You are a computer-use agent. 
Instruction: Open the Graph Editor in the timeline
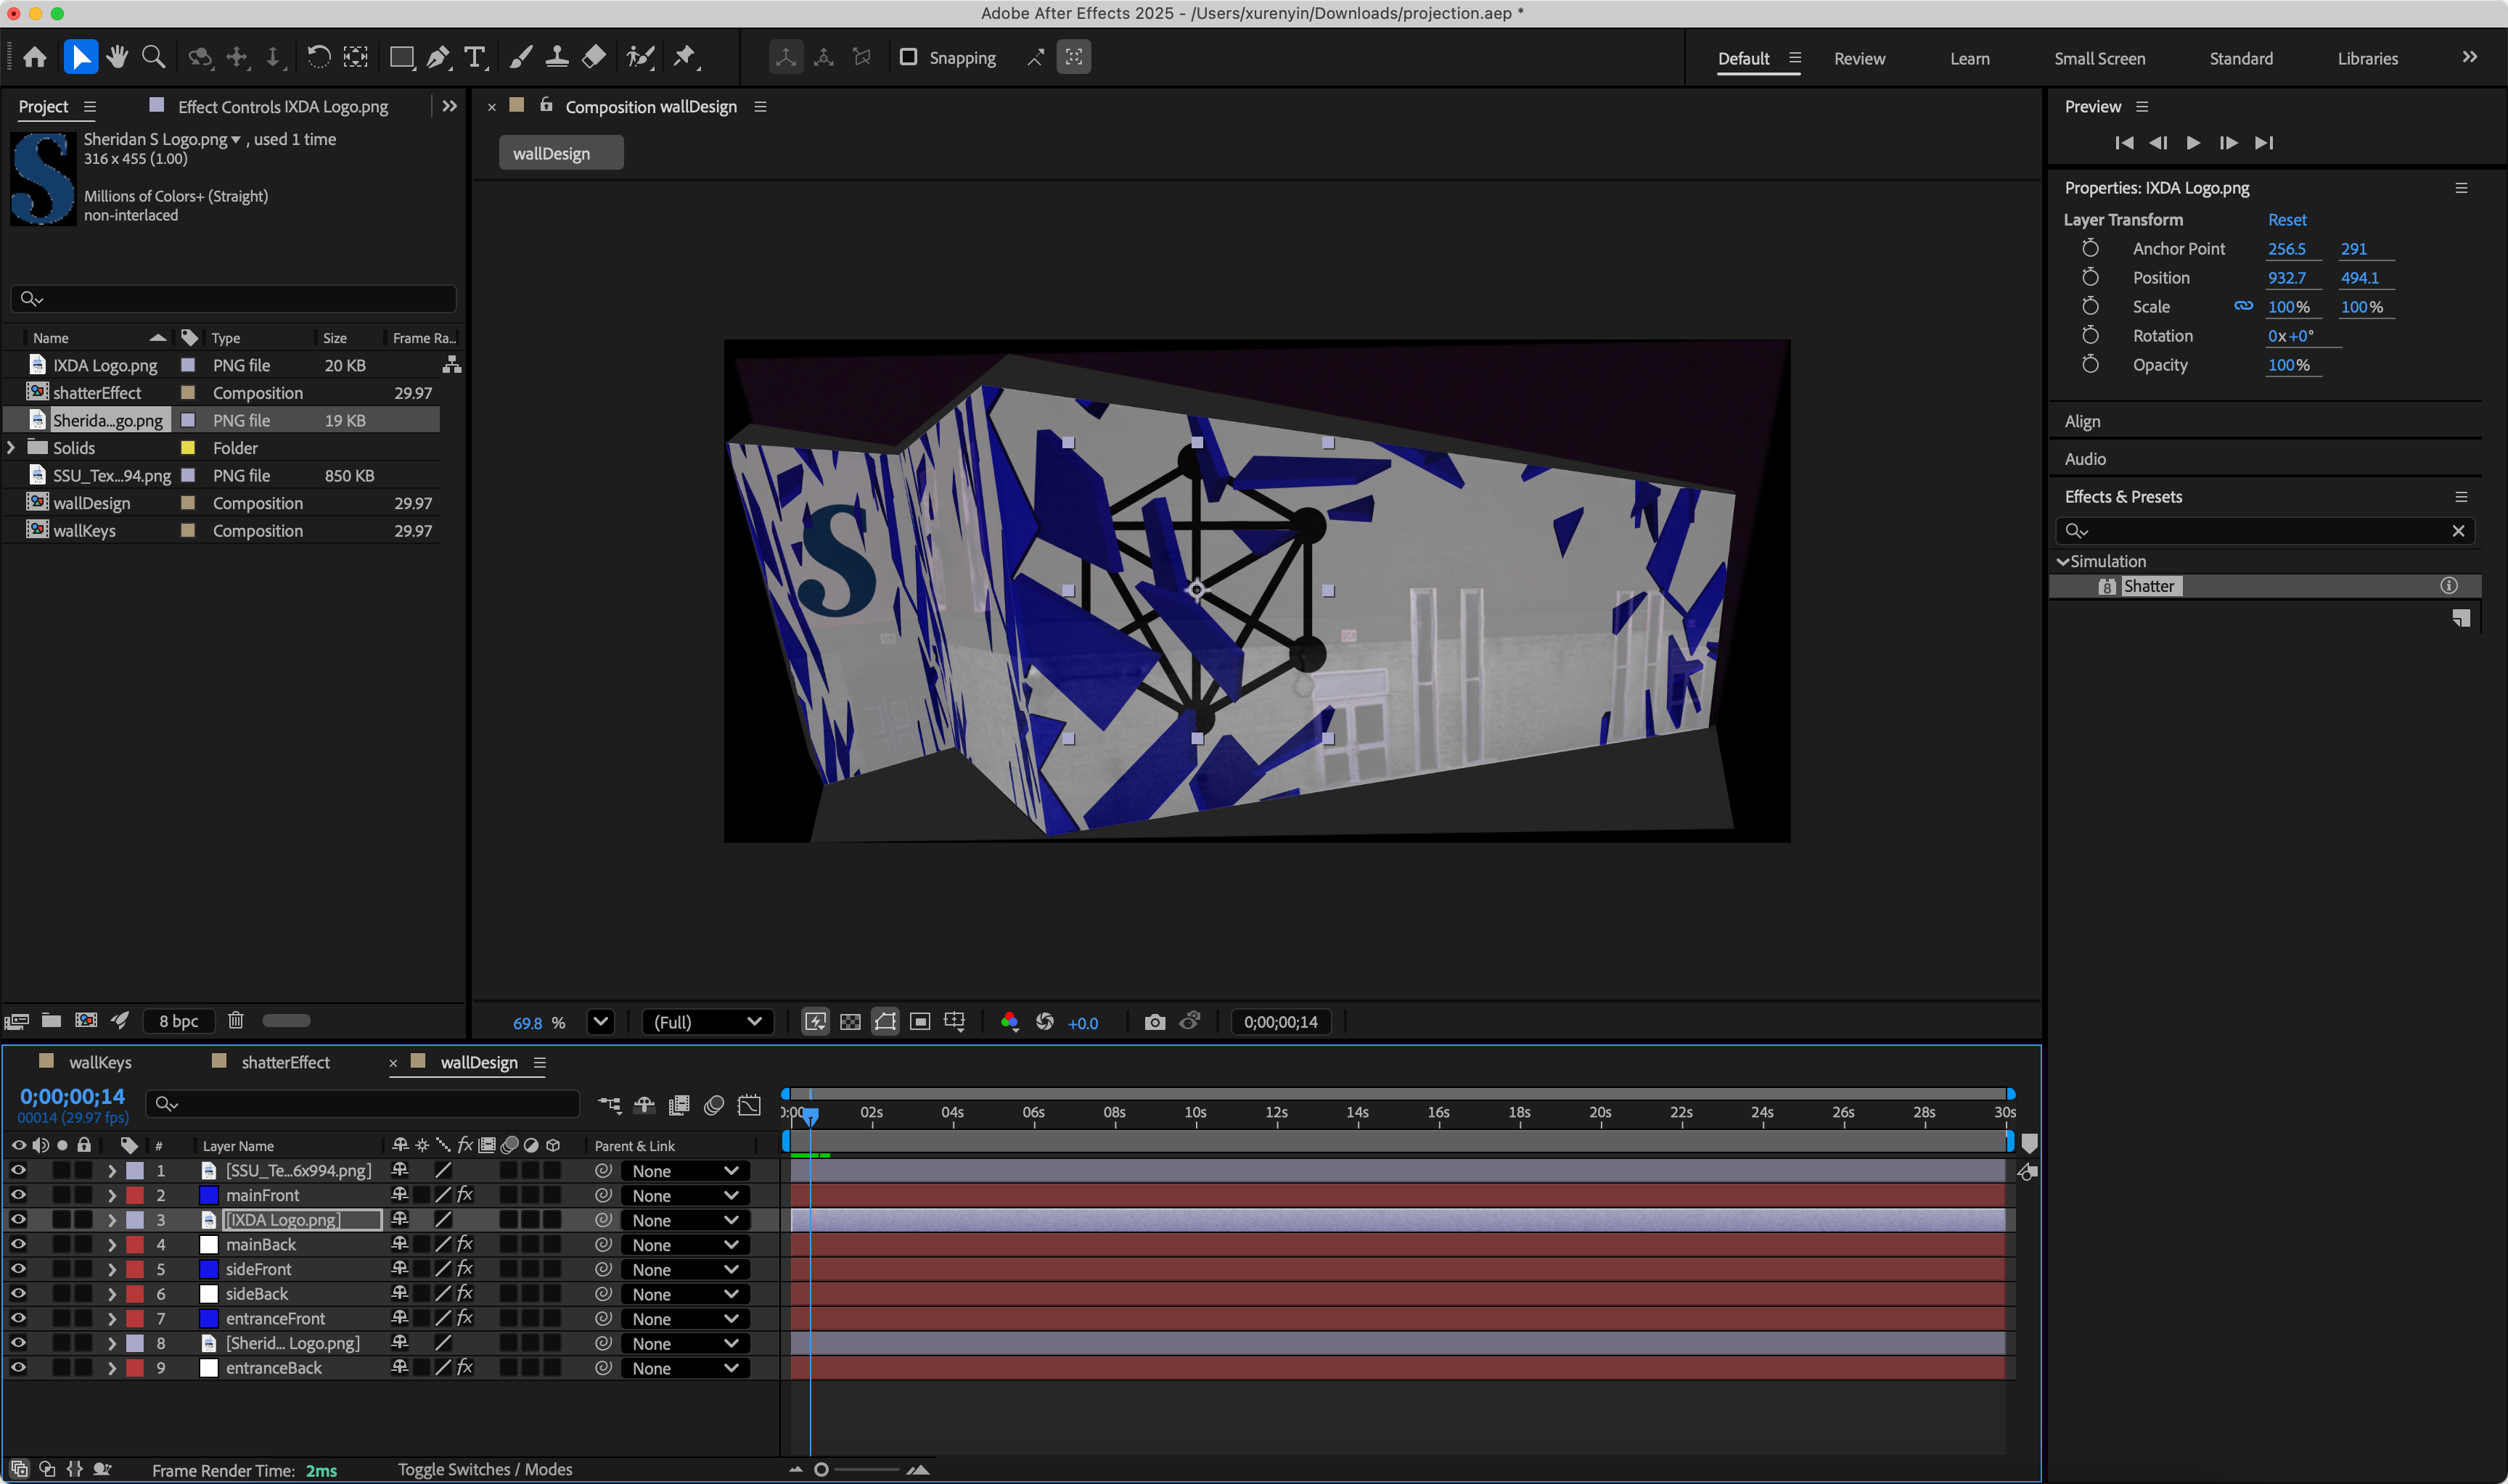(748, 1104)
